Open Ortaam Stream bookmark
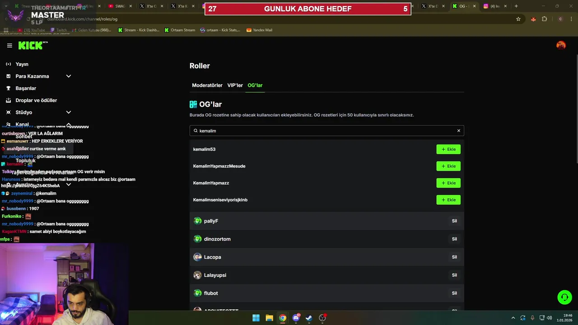This screenshot has width=578, height=325. pos(180,30)
